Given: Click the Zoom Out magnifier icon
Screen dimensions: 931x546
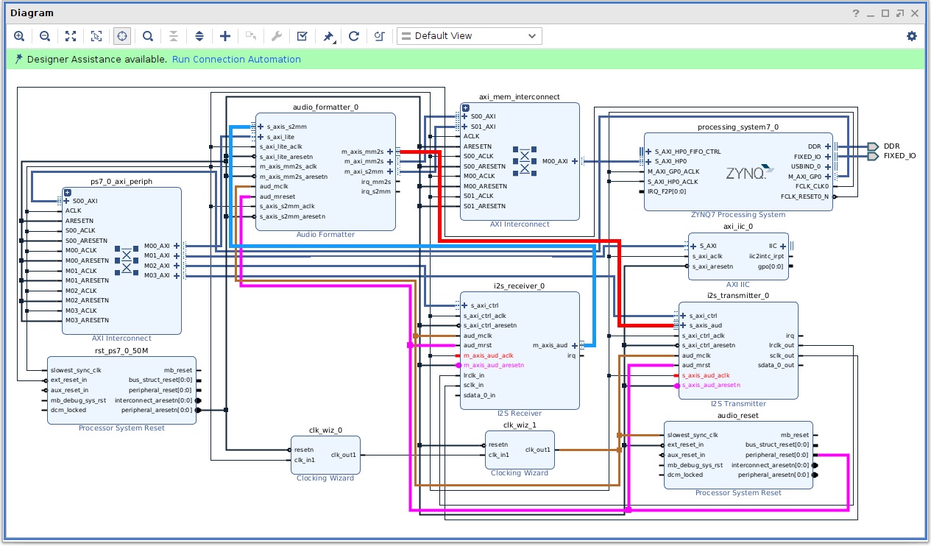Looking at the screenshot, I should tap(45, 36).
